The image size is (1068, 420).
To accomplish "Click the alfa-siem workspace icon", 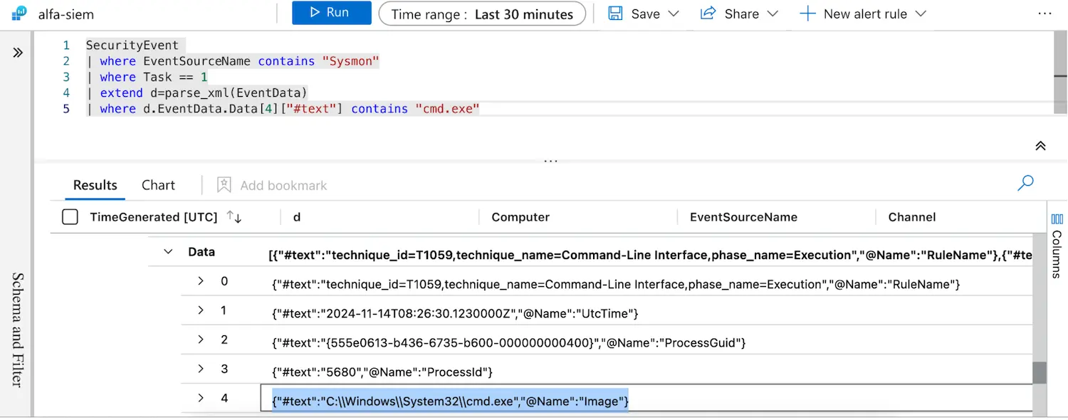I will tap(19, 14).
